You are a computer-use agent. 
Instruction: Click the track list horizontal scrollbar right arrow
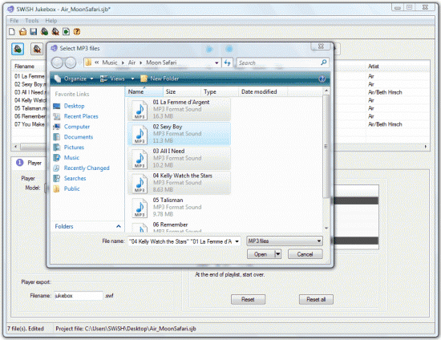(426, 147)
